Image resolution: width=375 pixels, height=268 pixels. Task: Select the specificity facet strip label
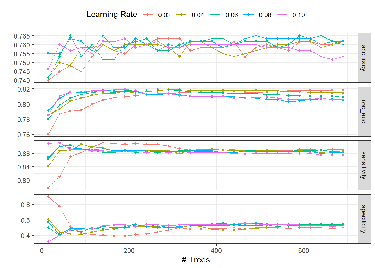coord(363,219)
